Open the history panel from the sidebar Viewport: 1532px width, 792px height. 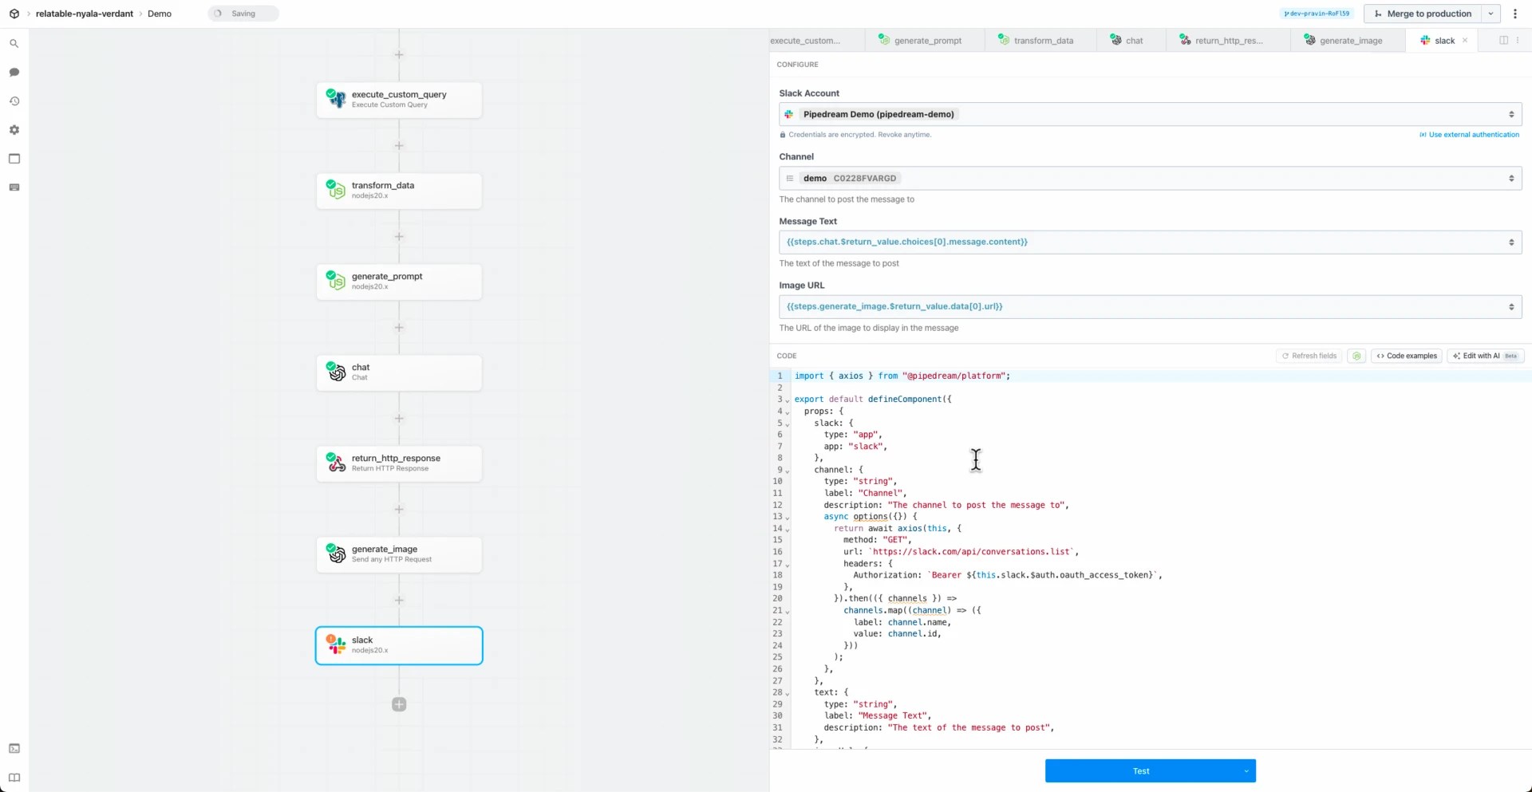[x=14, y=100]
